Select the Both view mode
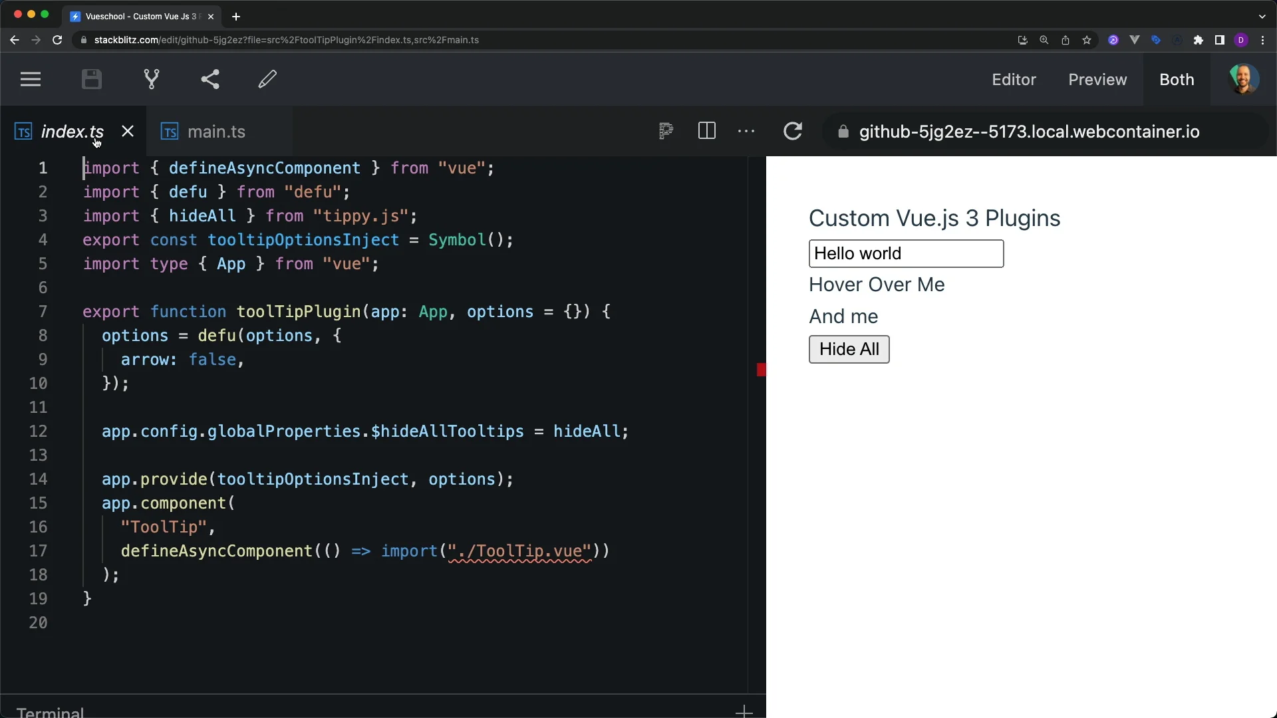Image resolution: width=1277 pixels, height=718 pixels. [1177, 80]
